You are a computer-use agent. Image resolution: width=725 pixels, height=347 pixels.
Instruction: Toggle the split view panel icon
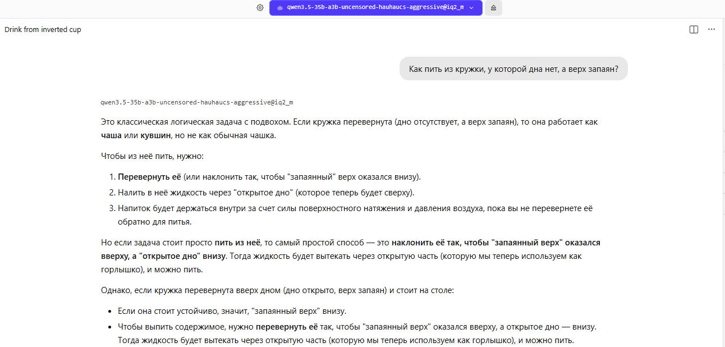pyautogui.click(x=694, y=30)
